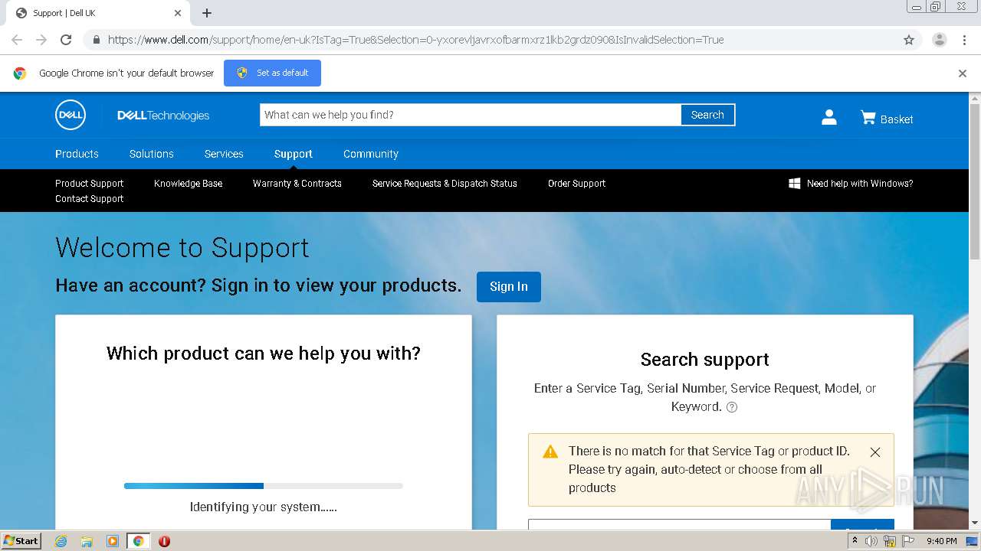Open the Dell Technologies logo link

click(163, 116)
